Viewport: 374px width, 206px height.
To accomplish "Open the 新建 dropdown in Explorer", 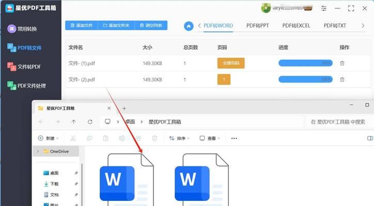I will [48, 138].
